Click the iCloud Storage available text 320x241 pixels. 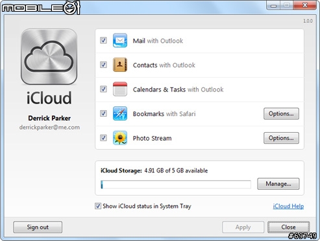(x=154, y=170)
